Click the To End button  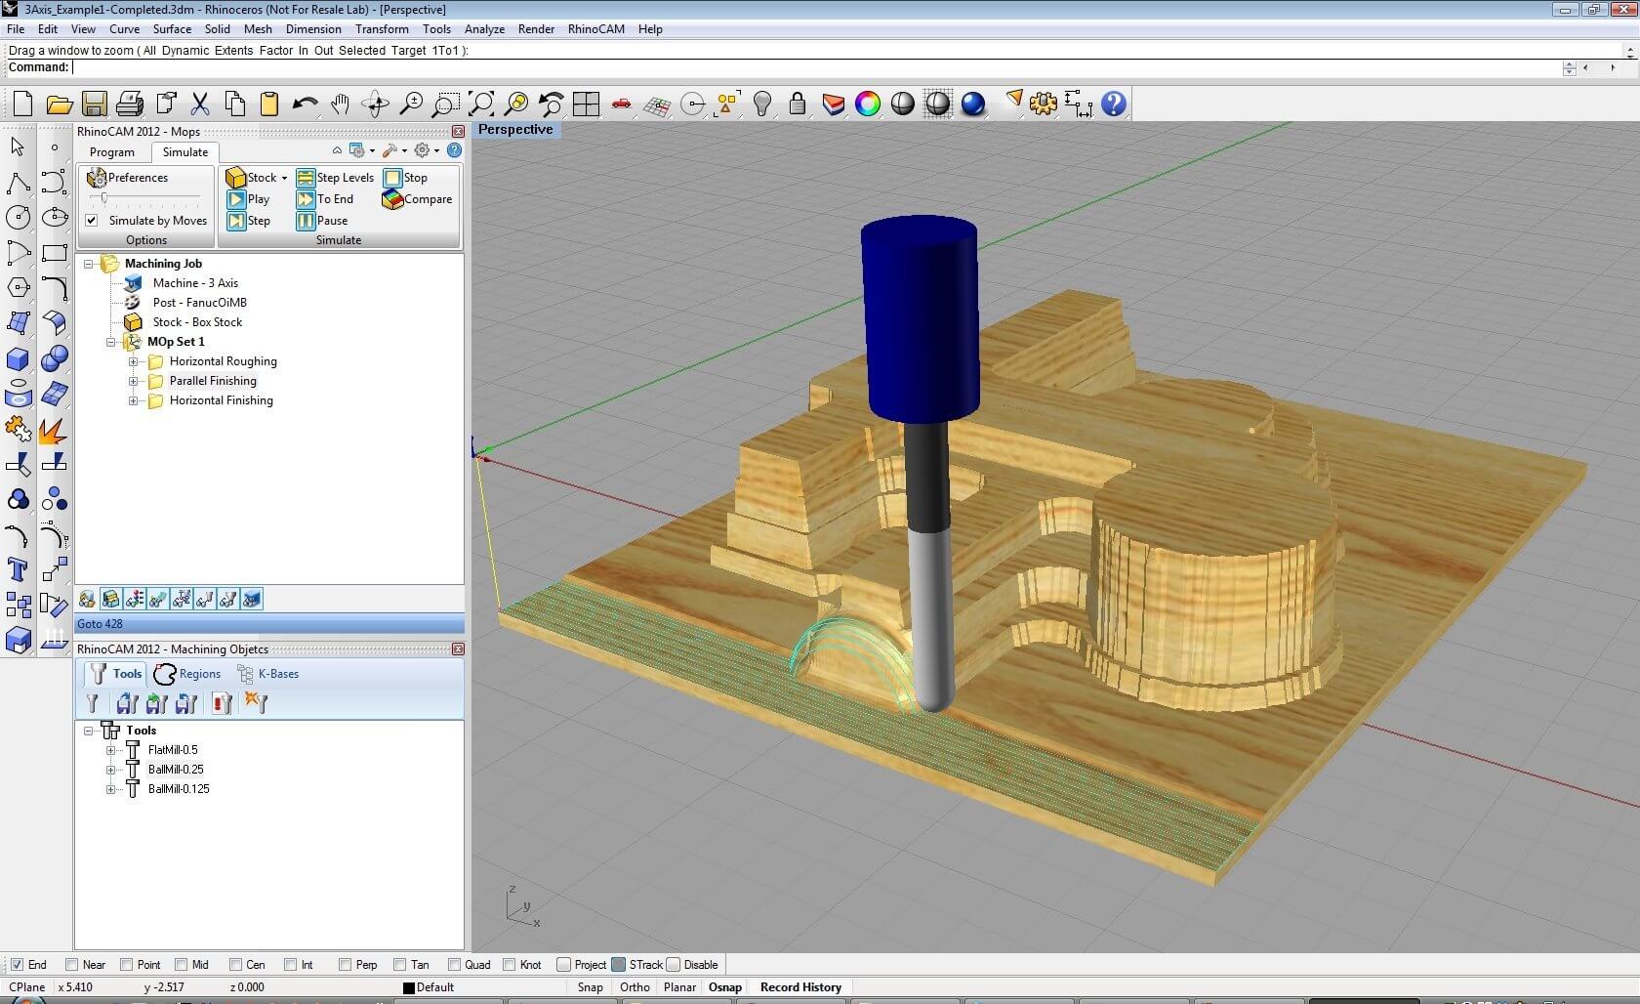click(x=325, y=199)
